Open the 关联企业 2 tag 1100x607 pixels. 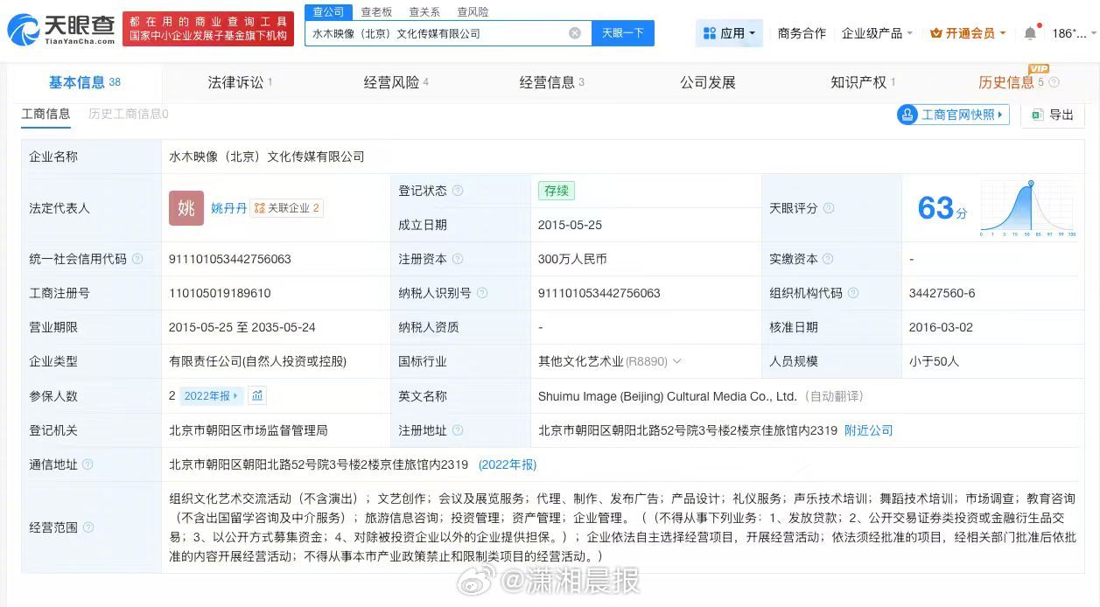coord(287,208)
